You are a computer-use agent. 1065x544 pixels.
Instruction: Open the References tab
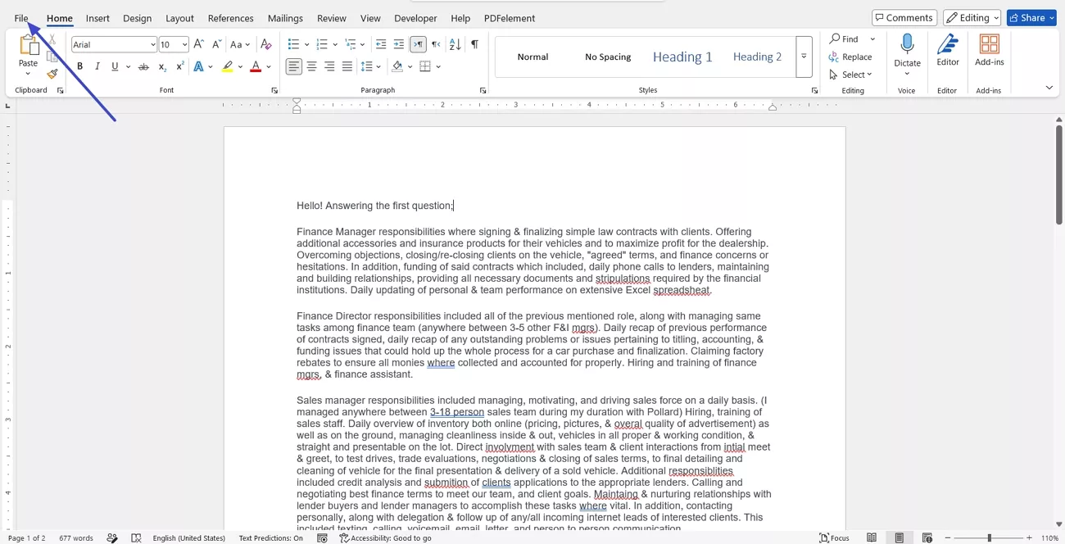230,18
